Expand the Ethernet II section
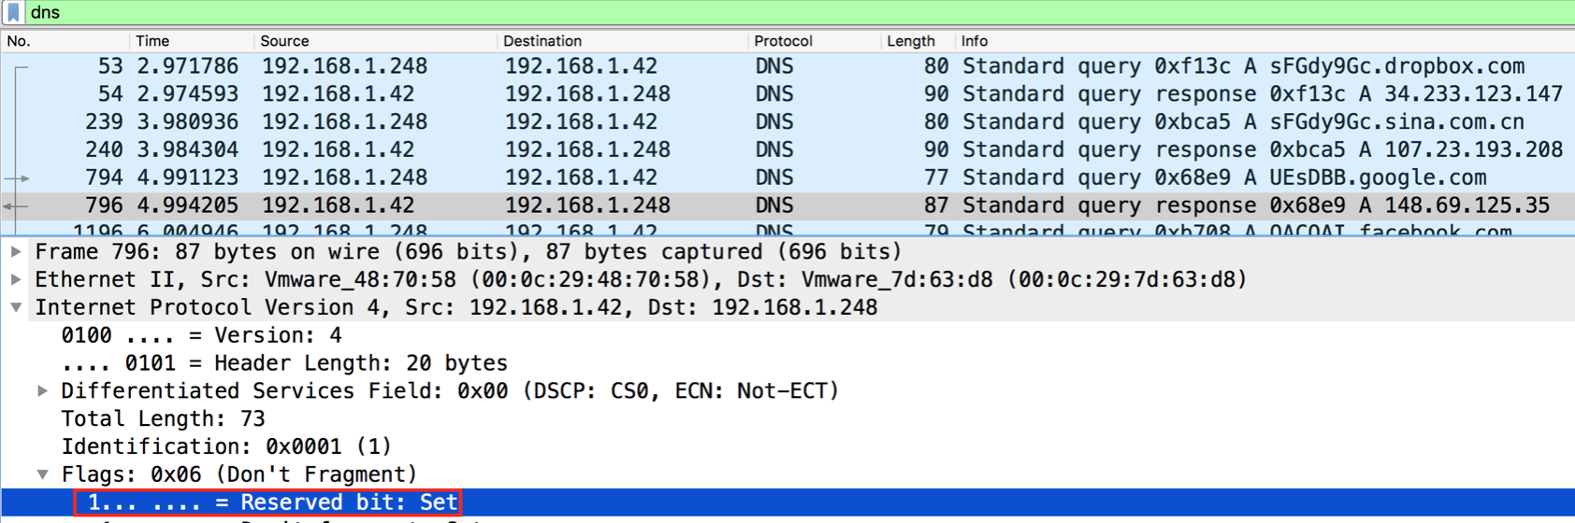 16,279
